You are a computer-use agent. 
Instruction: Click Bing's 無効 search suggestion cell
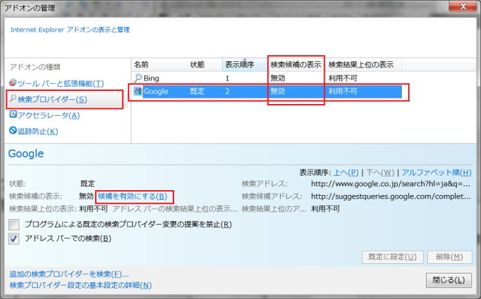point(277,79)
